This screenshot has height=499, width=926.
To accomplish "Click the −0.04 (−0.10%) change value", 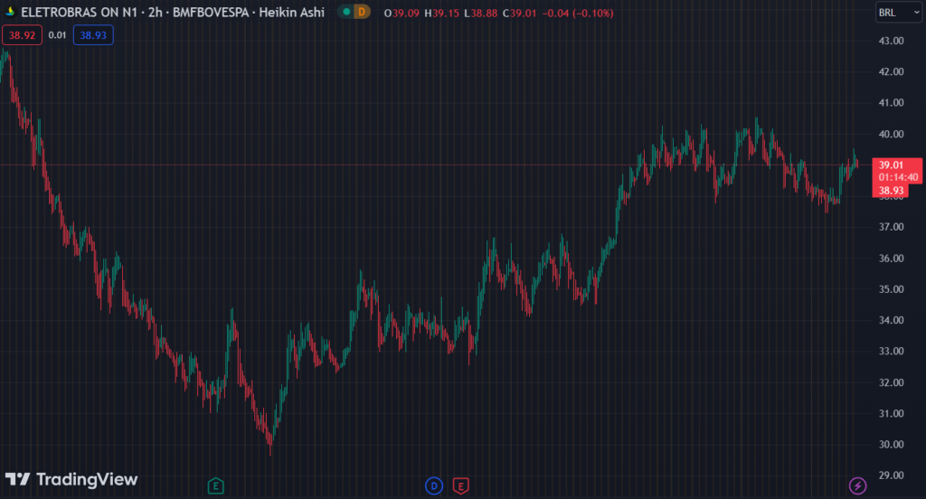I will click(x=578, y=13).
